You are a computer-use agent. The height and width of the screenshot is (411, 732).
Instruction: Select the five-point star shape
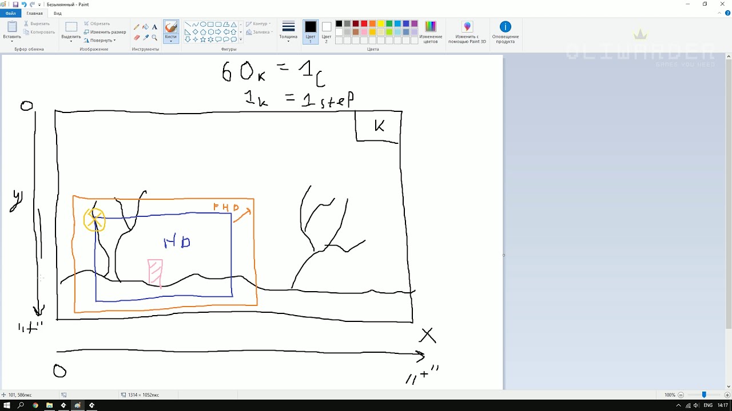(203, 39)
